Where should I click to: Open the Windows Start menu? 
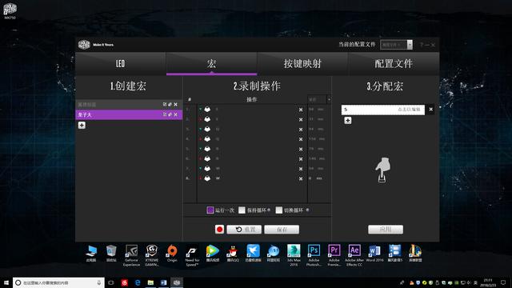[6, 282]
